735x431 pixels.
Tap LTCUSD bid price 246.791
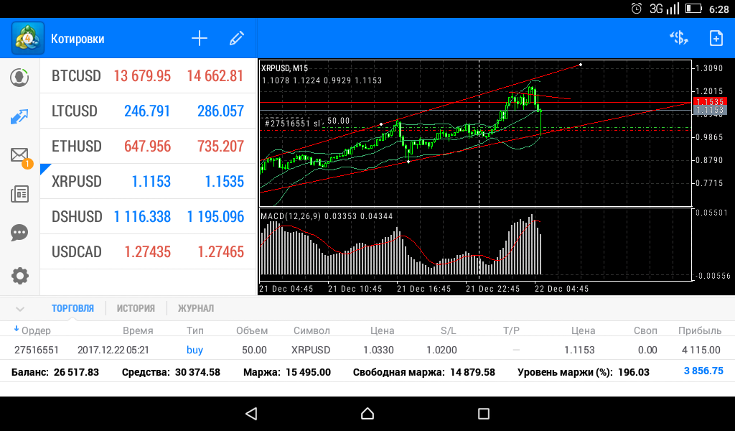tap(147, 111)
